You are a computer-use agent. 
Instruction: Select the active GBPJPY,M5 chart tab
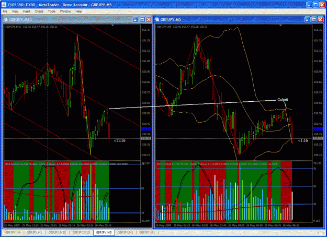click(x=104, y=232)
